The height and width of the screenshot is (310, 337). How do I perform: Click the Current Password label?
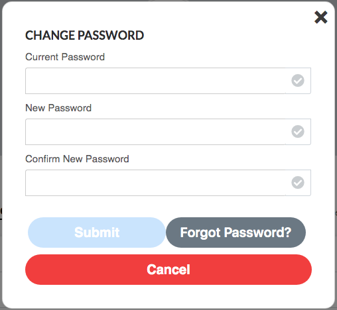[x=65, y=57]
